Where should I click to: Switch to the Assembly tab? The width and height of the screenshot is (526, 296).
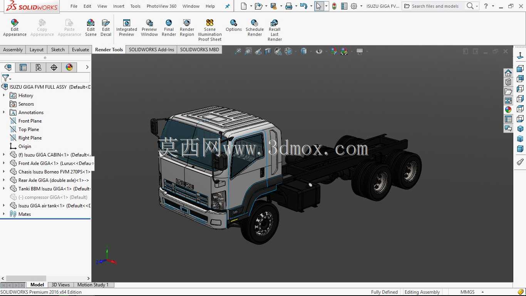coord(13,49)
